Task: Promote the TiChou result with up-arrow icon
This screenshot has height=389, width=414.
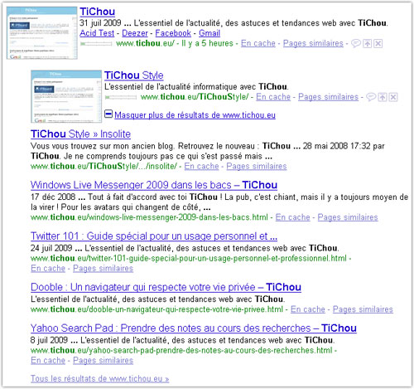Action: [x=367, y=43]
